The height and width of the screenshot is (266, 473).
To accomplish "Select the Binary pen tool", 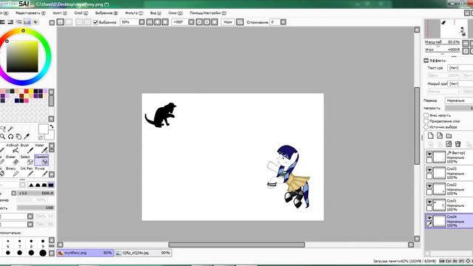I will tap(13, 171).
